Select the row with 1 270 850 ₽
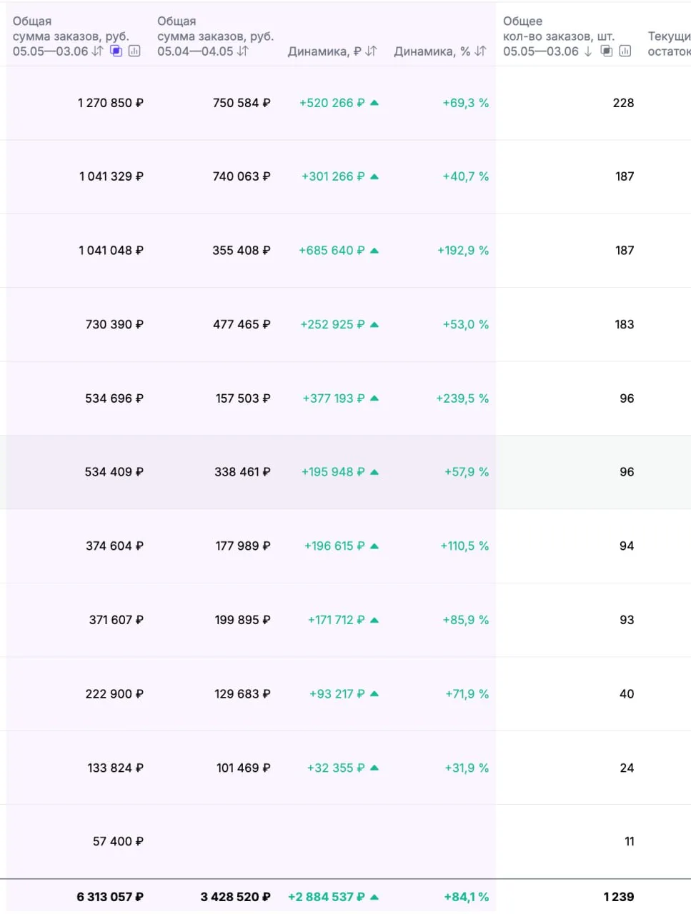Viewport: 691px width, 914px height. tap(345, 103)
